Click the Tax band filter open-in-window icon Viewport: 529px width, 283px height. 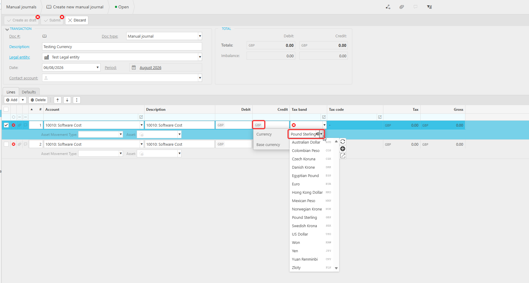(324, 117)
